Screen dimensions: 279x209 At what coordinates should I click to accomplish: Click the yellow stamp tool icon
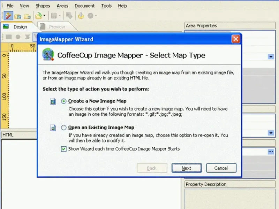(x=81, y=16)
